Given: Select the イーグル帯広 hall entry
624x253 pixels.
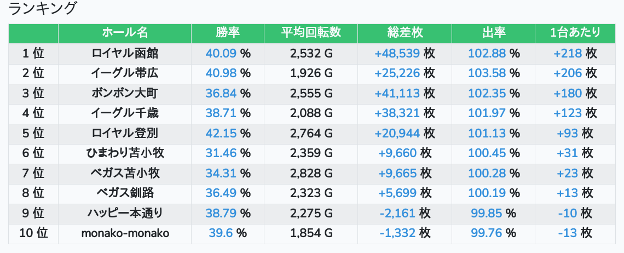Looking at the screenshot, I should 125,73.
